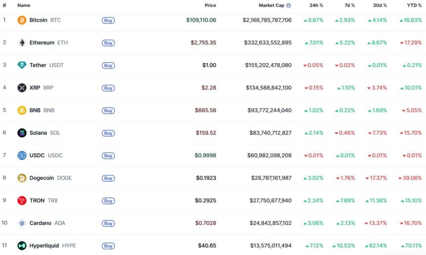Click the Dogecoin logo icon
The height and width of the screenshot is (255, 426).
[x=22, y=178]
